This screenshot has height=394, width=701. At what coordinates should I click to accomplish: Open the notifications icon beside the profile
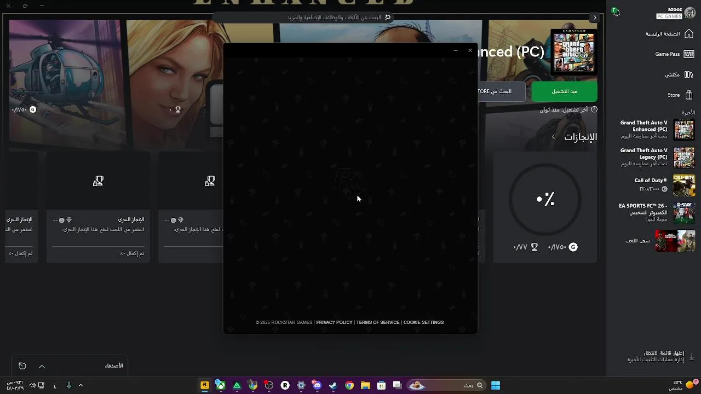pos(616,12)
